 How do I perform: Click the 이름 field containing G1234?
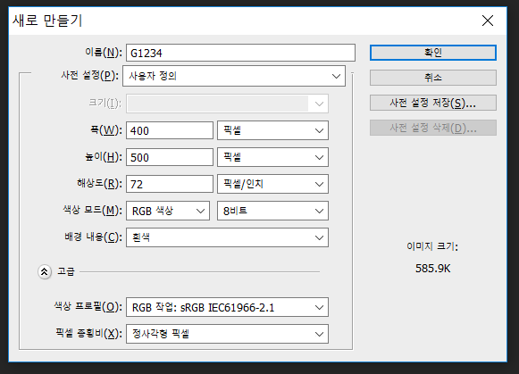pyautogui.click(x=240, y=53)
